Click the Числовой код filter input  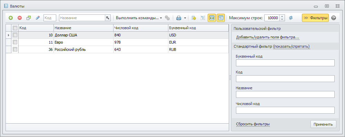(x=285, y=110)
